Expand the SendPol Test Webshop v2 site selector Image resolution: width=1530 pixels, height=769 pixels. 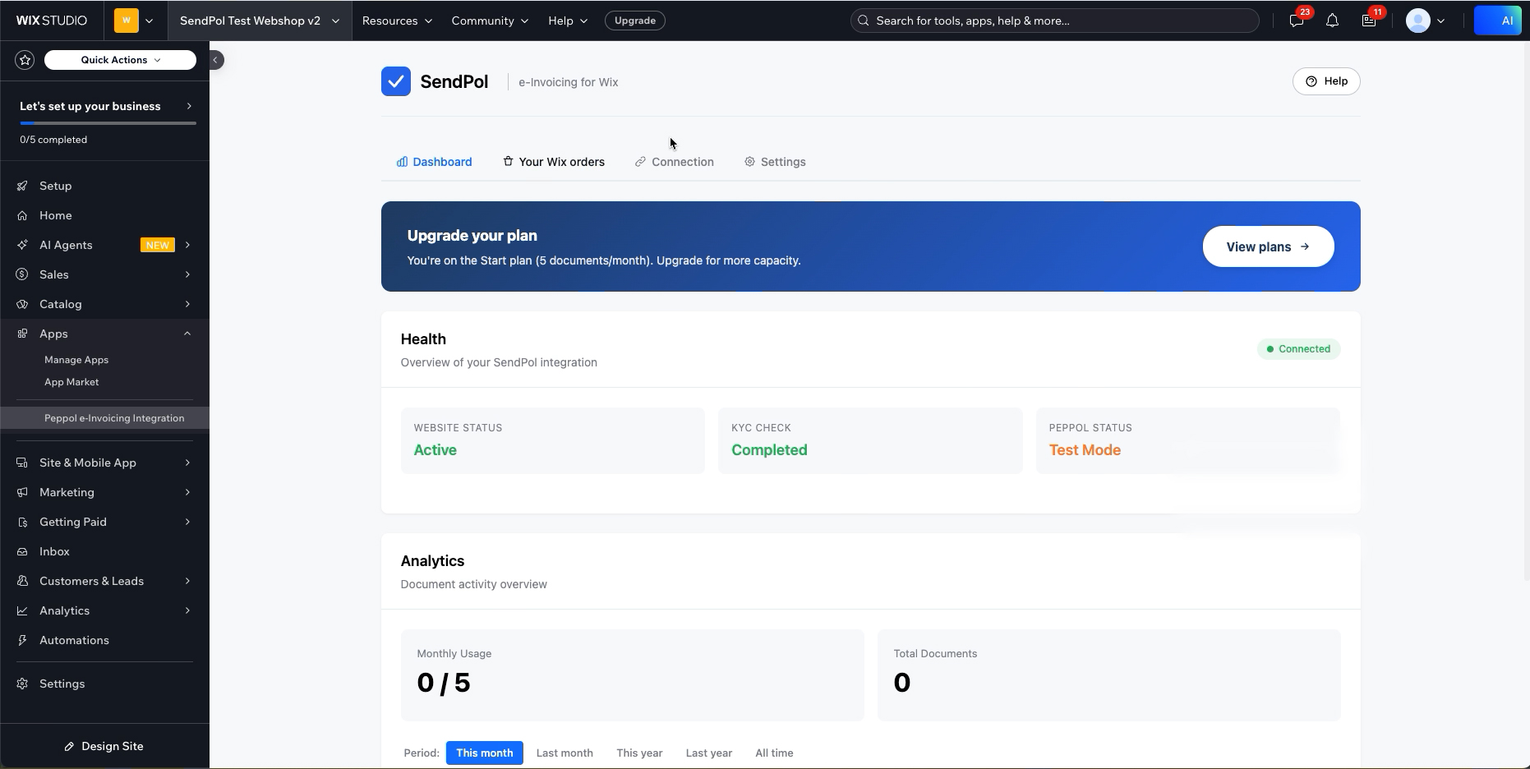[x=260, y=21]
